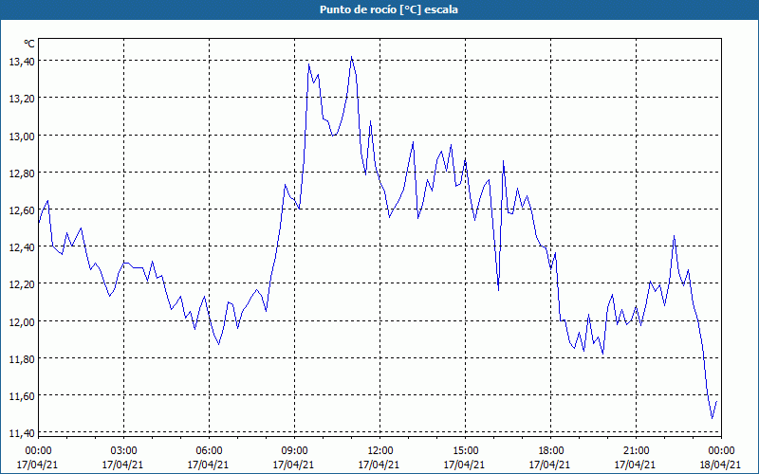Click the 03:00 time axis label
Viewport: 759px width, 474px height.
tap(124, 451)
